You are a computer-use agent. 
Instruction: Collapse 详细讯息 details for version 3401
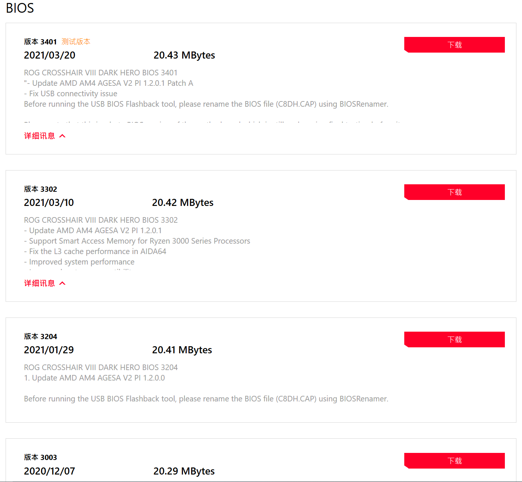[x=39, y=136]
